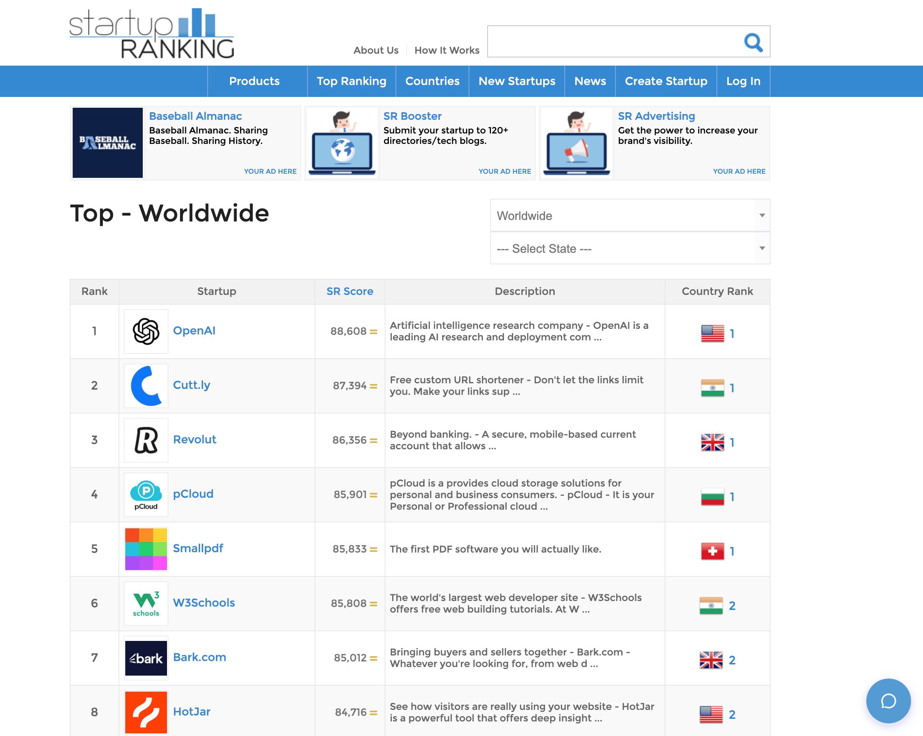Click the OpenAI logo icon
Image resolution: width=923 pixels, height=736 pixels.
[146, 331]
